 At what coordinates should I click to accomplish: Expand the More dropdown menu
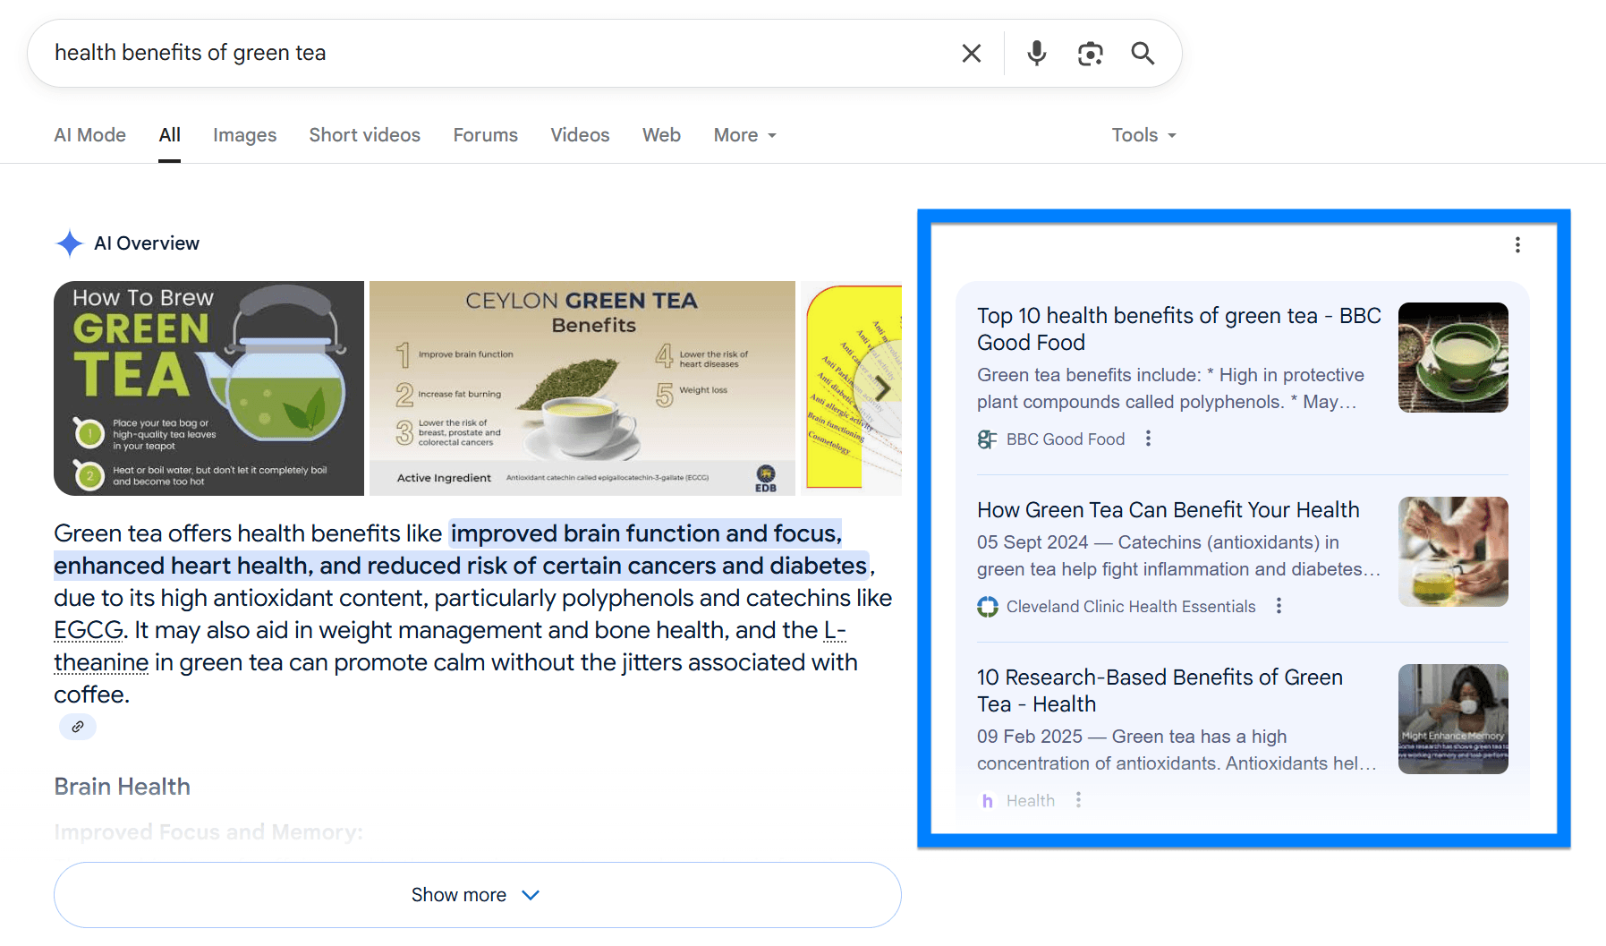pyautogui.click(x=744, y=135)
